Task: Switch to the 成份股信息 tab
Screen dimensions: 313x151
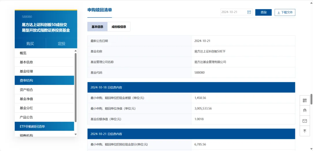Action: pos(119,27)
